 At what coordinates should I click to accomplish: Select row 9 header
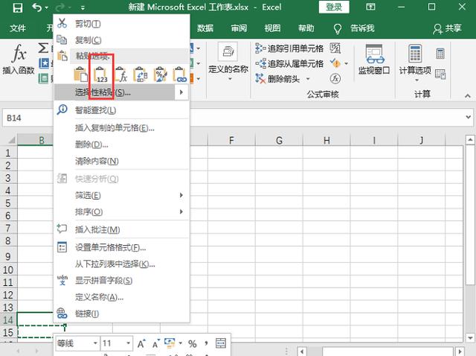(8, 256)
